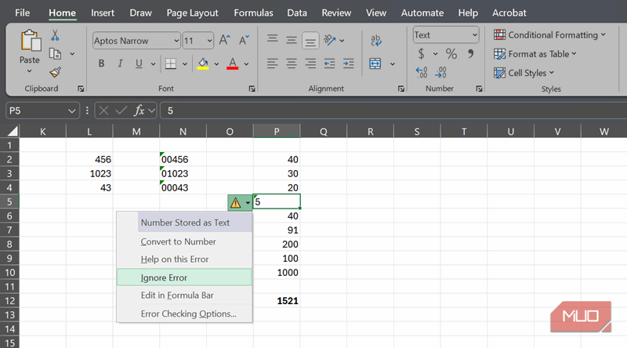The height and width of the screenshot is (348, 627).
Task: Apply percent style
Action: tap(451, 53)
